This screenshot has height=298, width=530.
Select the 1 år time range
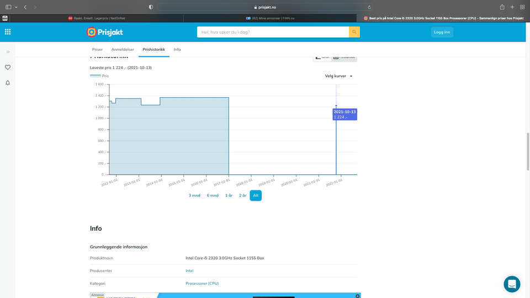(229, 195)
